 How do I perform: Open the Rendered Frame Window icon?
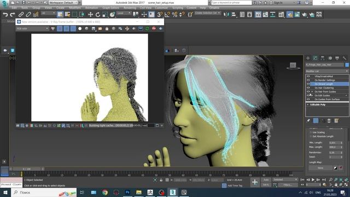(x=297, y=15)
